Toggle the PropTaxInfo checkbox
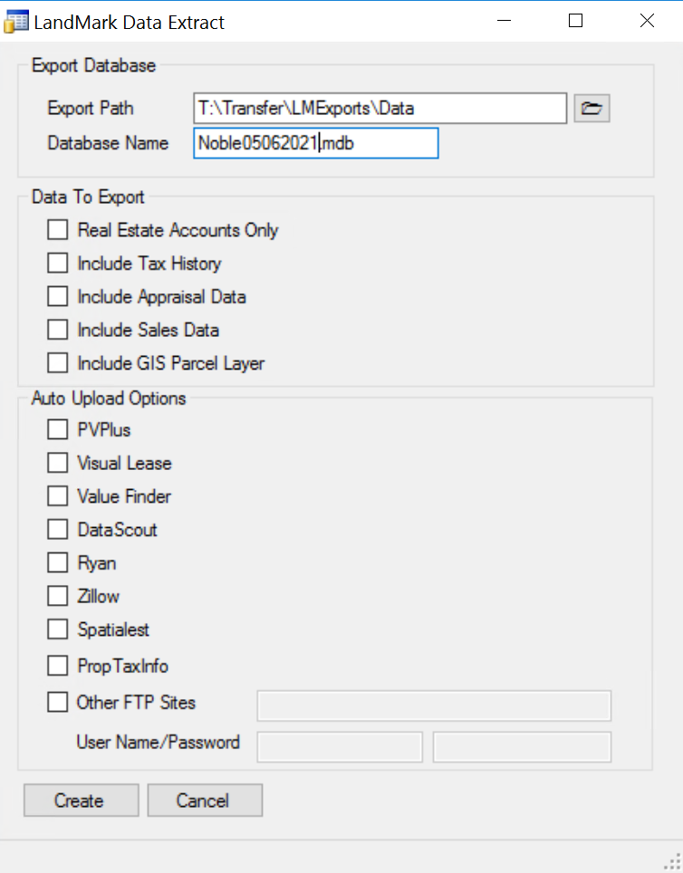 58,666
